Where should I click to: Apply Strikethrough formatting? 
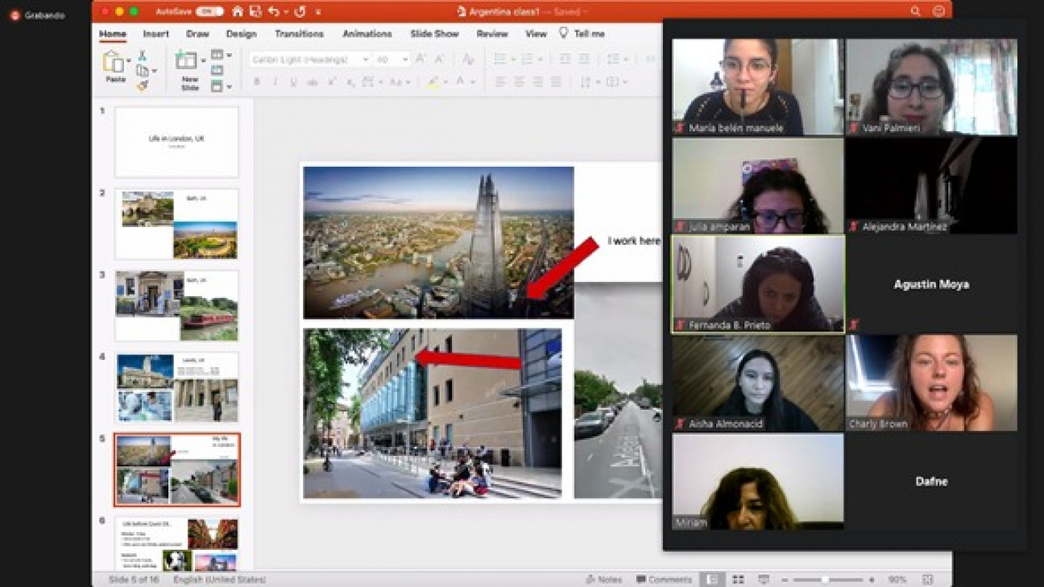tap(313, 82)
